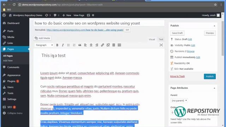Enable distraction-free writing mode
Image resolution: width=226 pixels, height=127 pixels.
pos(161,45)
